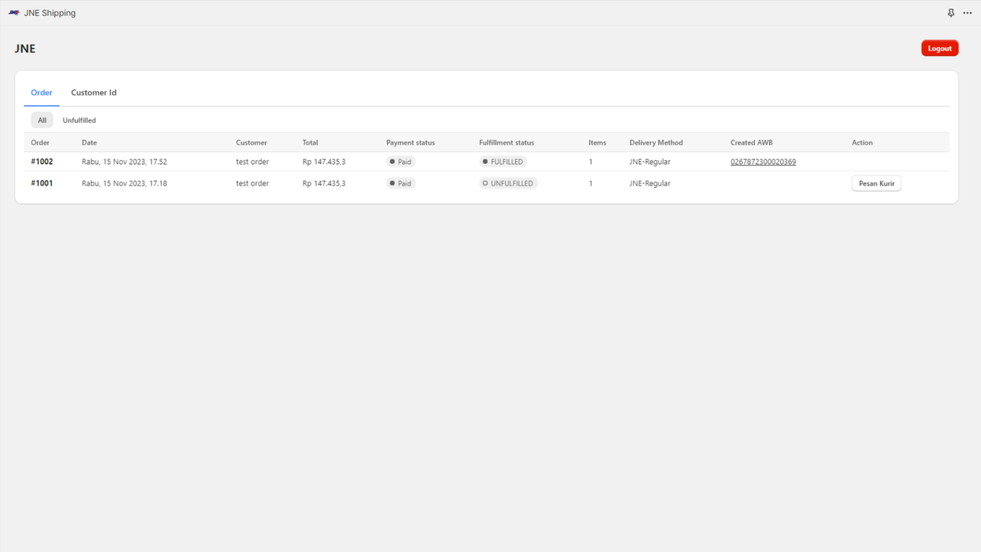Click the UNFULFILLED status badge
The image size is (981, 552).
[508, 183]
